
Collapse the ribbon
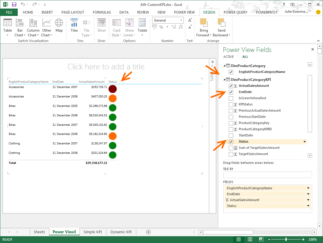pos(319,41)
